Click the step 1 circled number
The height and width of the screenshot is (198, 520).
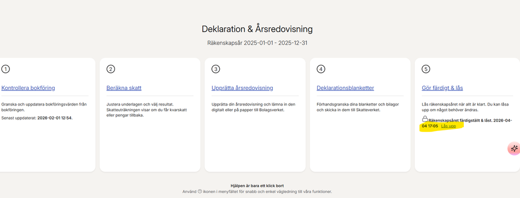point(5,69)
